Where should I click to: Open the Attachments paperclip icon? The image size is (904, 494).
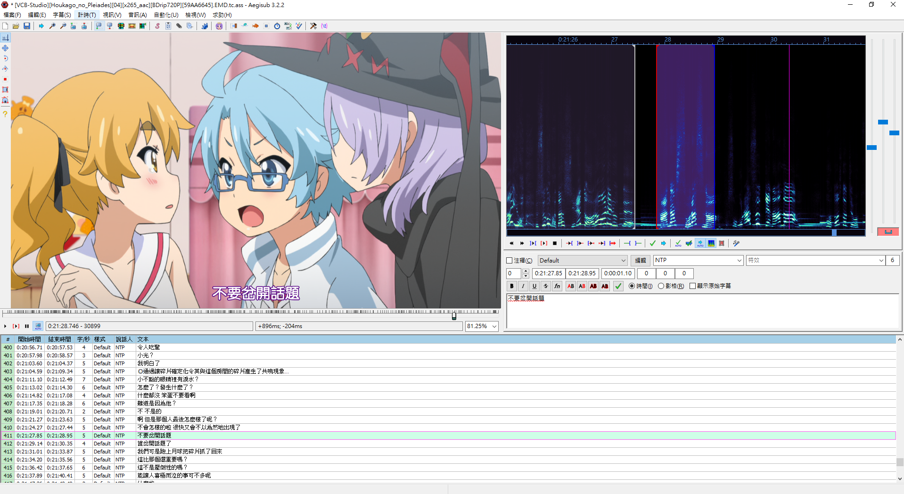179,26
